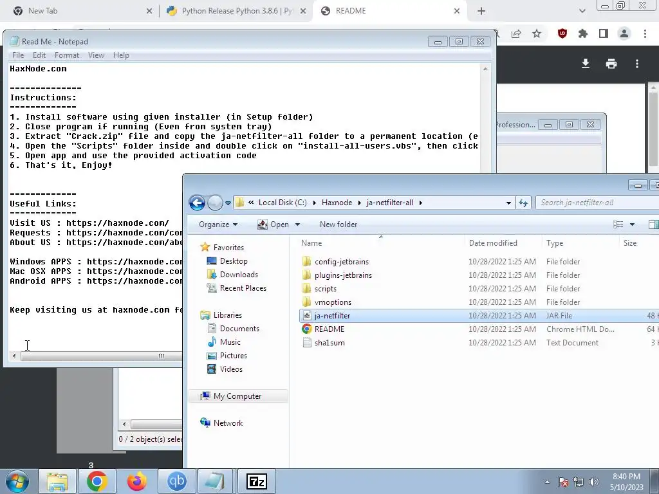Select My Computer in navigation pane
The height and width of the screenshot is (494, 659).
(237, 396)
